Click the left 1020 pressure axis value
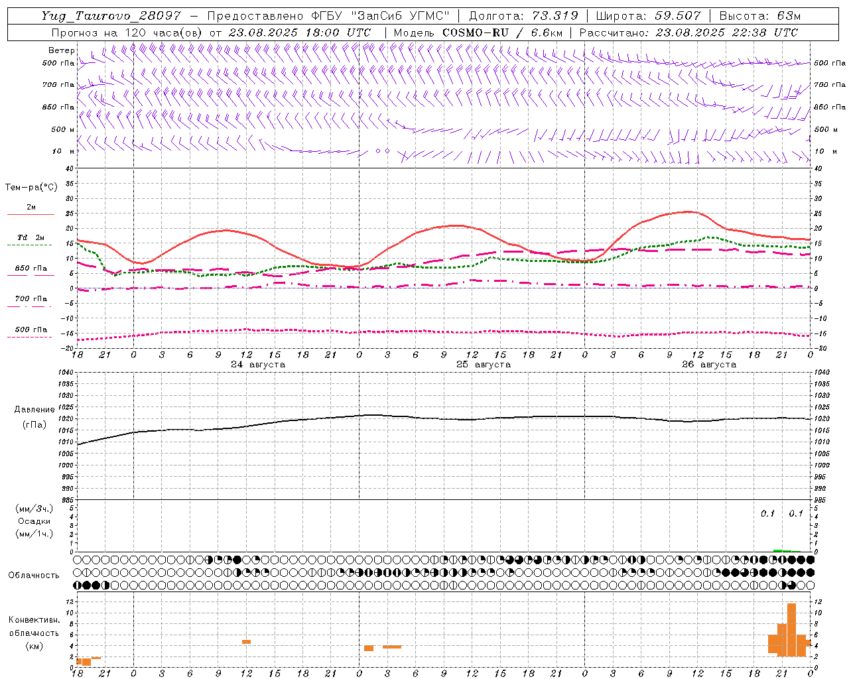Screen dimensions: 849x679 (x=65, y=419)
